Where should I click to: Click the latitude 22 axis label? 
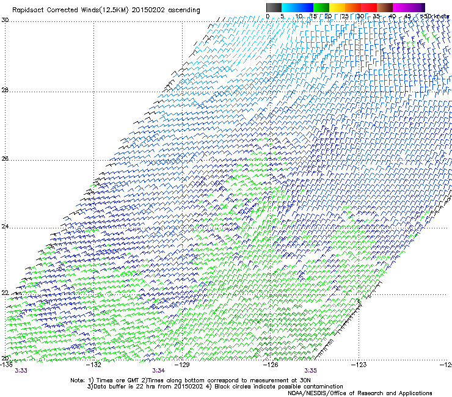click(5, 293)
